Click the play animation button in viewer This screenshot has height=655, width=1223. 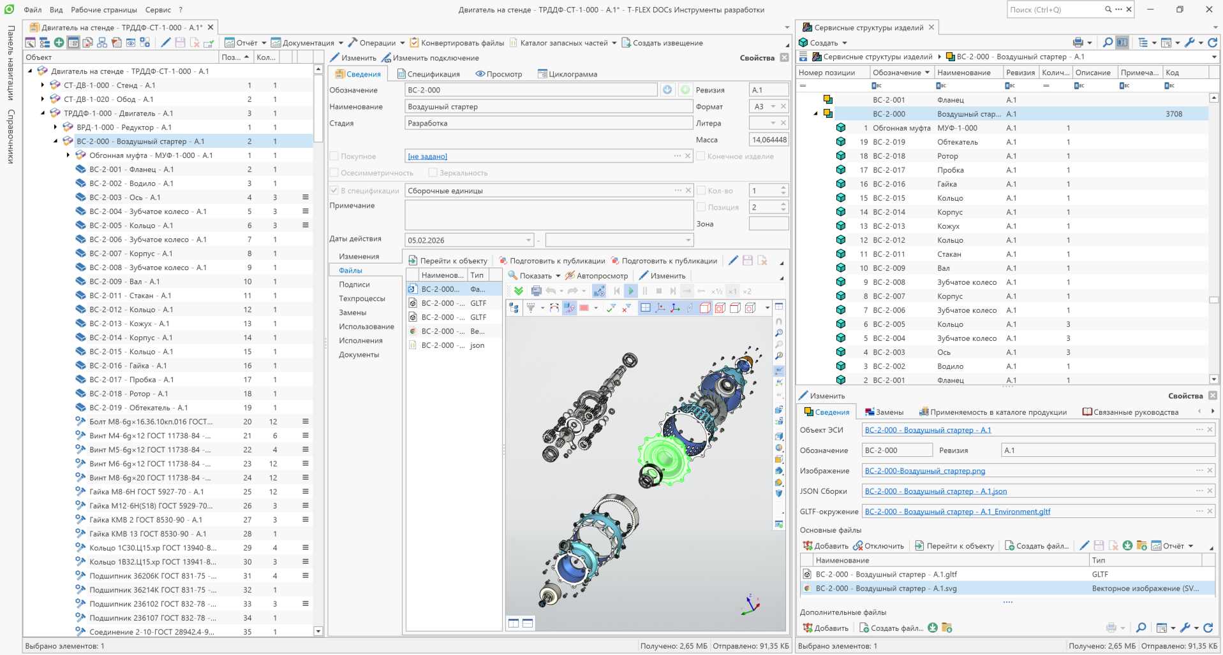(631, 291)
